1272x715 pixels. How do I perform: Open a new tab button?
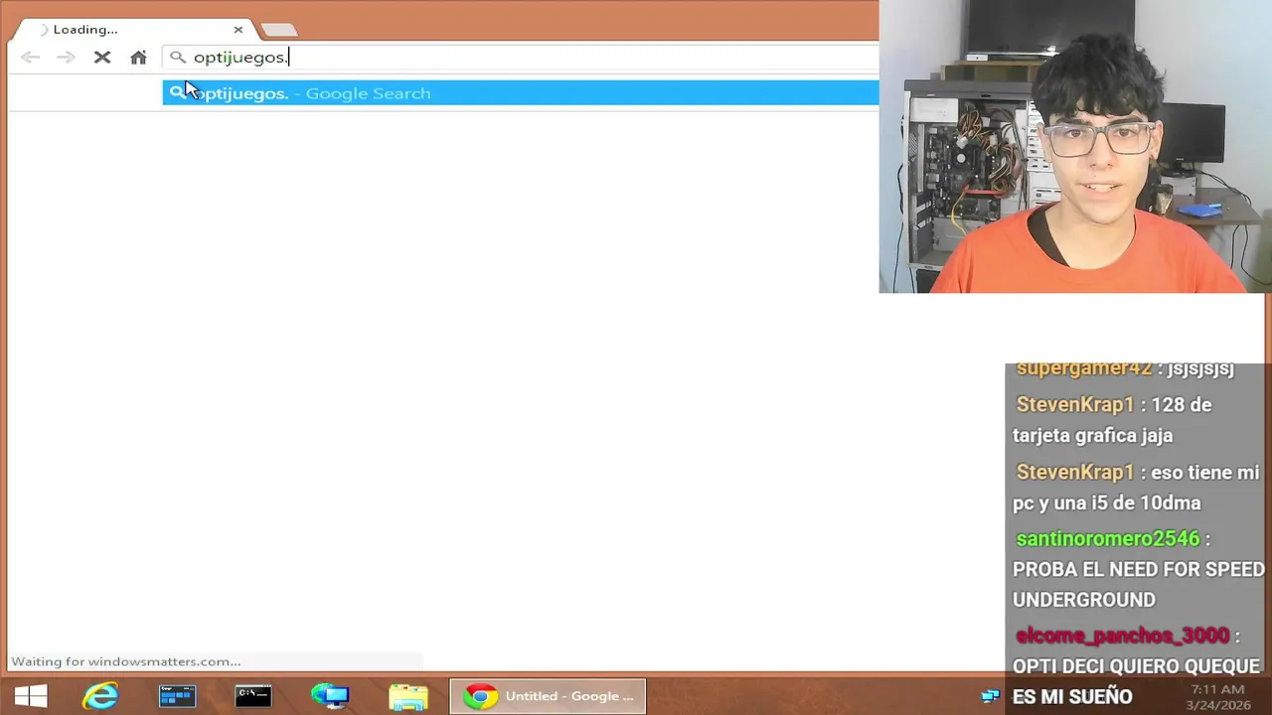(x=279, y=30)
